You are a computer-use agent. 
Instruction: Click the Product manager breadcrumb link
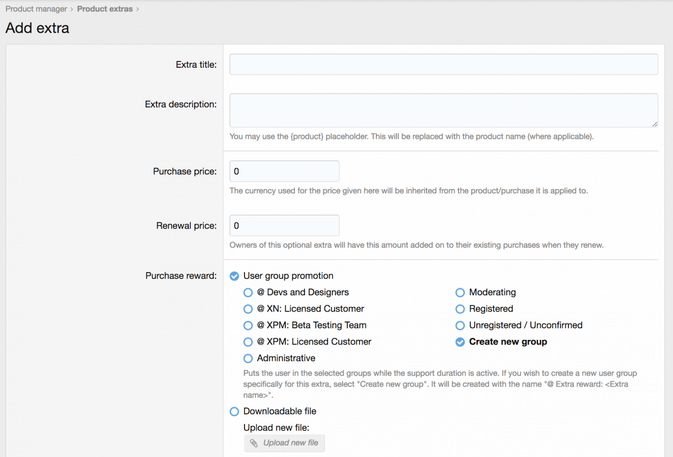pos(36,9)
